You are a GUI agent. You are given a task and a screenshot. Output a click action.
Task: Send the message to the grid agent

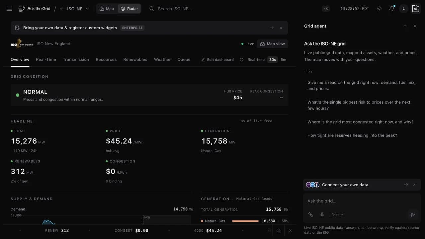coord(413,215)
